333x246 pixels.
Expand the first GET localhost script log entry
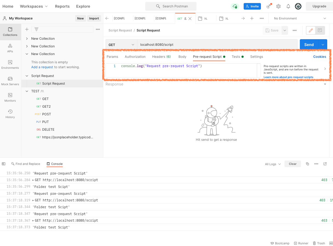tap(33, 180)
